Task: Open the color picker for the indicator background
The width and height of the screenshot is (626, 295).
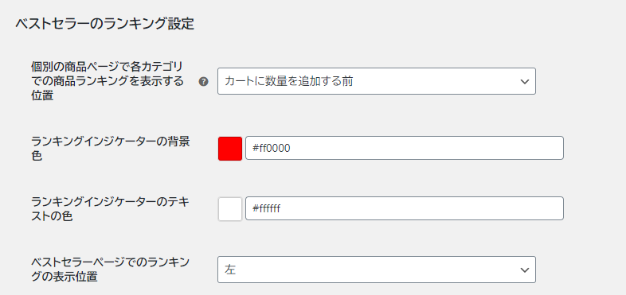Action: tap(230, 149)
